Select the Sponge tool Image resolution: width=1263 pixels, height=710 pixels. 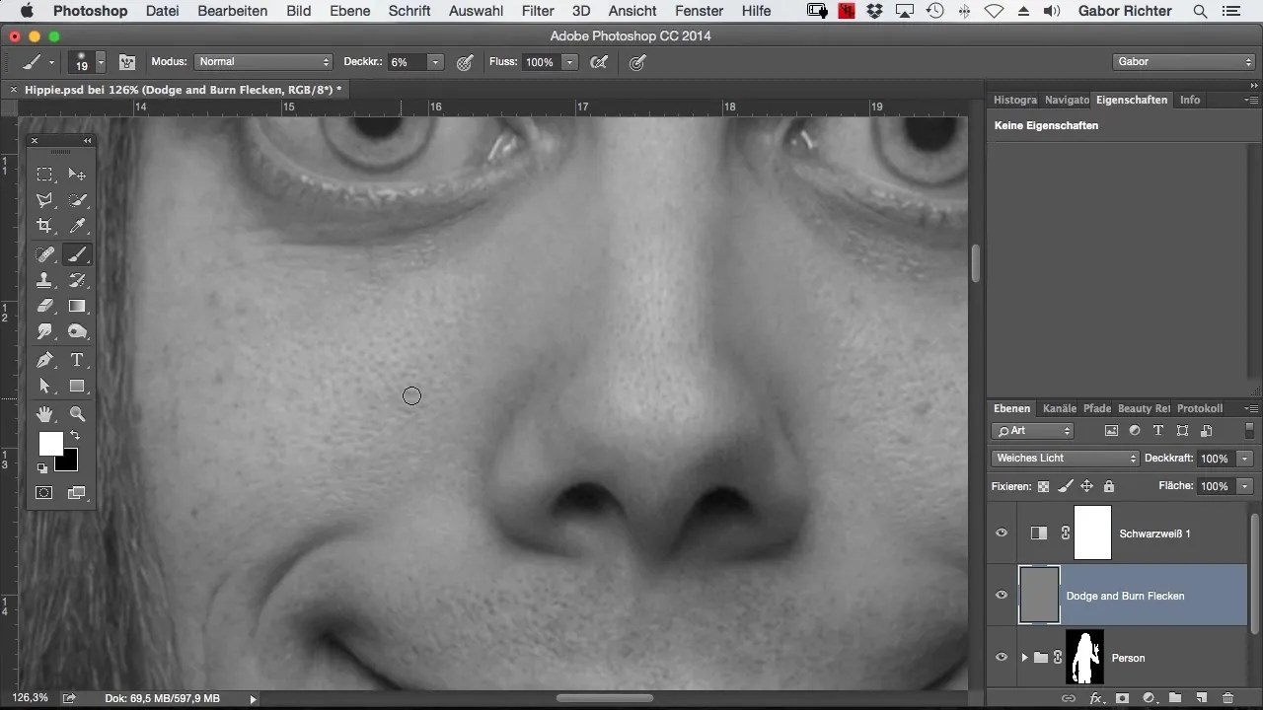pos(77,332)
